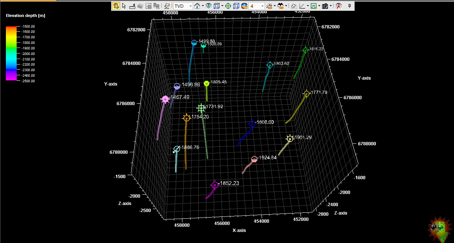
Task: Click the camera snapshot icon
Action: pos(325,6)
